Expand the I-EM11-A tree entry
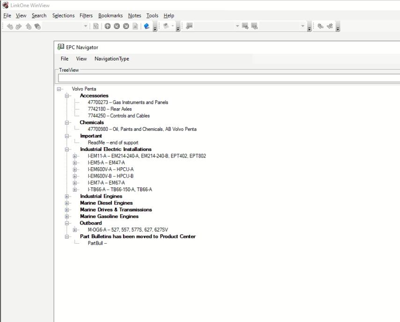 click(75, 156)
